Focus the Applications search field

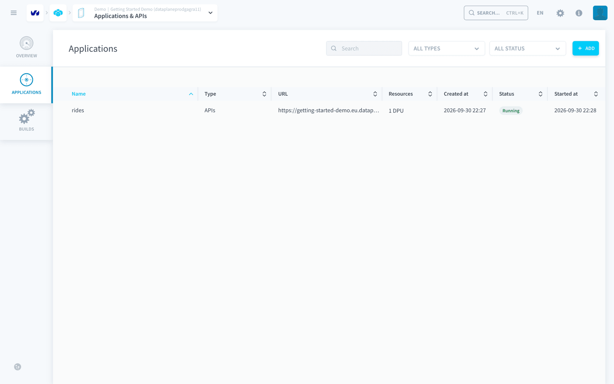point(364,48)
